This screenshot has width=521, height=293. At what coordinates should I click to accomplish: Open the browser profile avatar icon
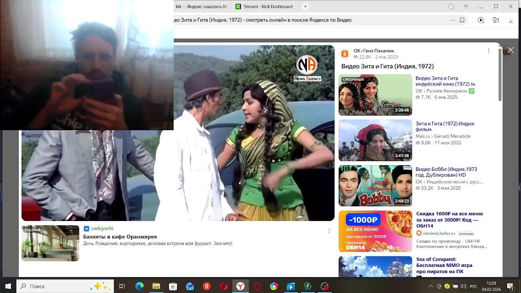point(451,7)
